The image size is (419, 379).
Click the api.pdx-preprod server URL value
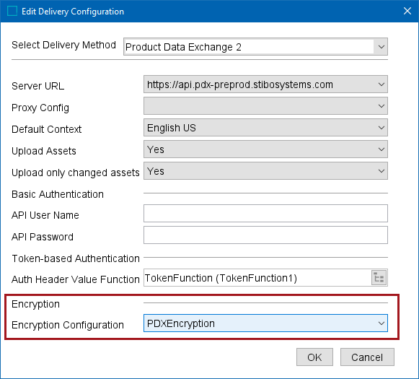(240, 84)
